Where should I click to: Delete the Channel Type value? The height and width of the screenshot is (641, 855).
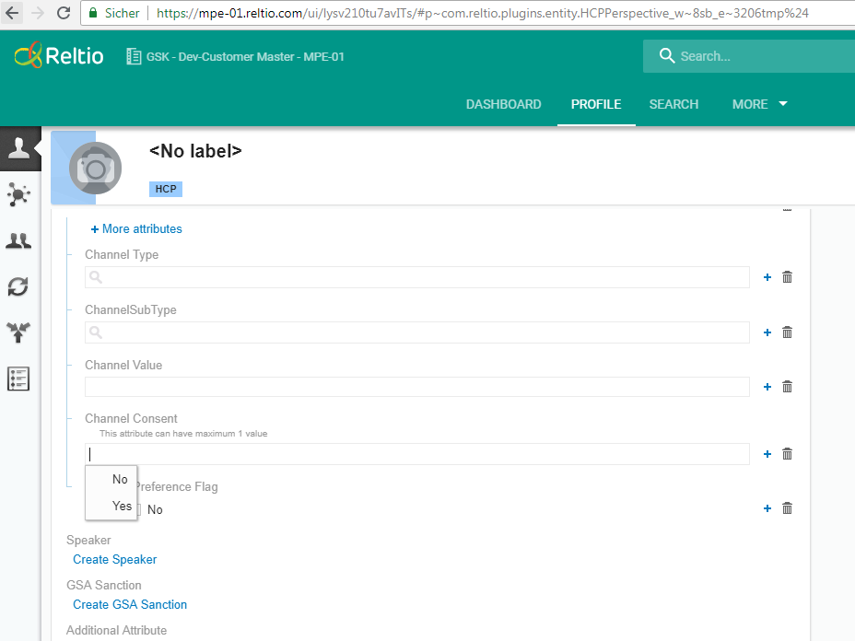tap(788, 277)
